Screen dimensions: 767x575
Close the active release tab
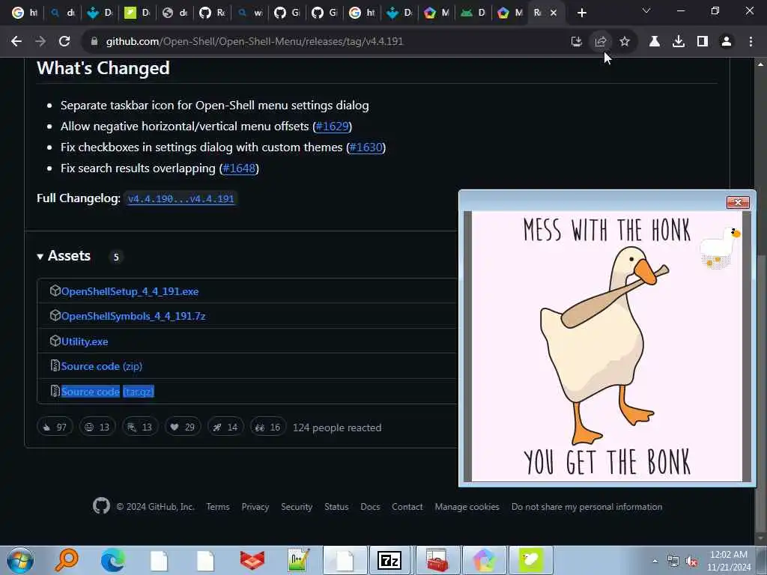pos(554,13)
